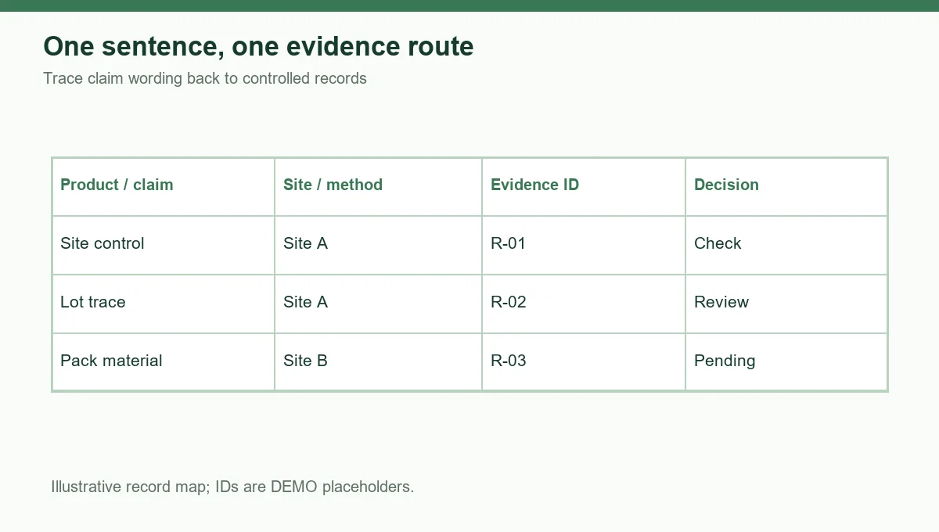Click the 'Check' decision cell
This screenshot has width=939, height=532.
point(786,245)
